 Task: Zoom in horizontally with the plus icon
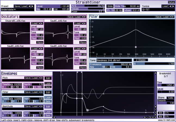[x=152, y=117]
